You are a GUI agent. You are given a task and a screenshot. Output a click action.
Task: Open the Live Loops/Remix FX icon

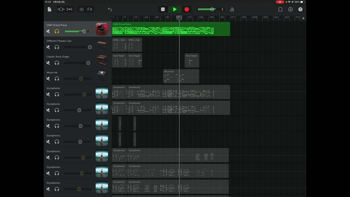point(69,9)
